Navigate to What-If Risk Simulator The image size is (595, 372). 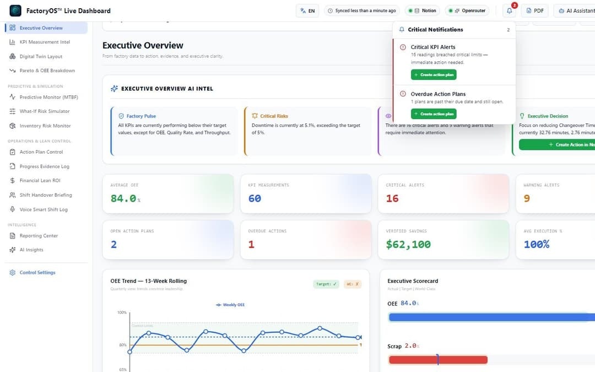pyautogui.click(x=46, y=111)
